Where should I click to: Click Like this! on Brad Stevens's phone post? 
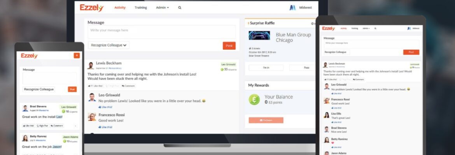(x=29, y=126)
